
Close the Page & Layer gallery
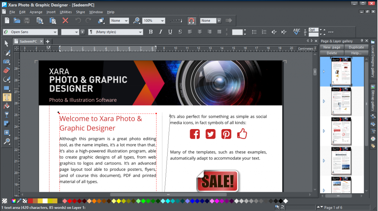point(367,41)
